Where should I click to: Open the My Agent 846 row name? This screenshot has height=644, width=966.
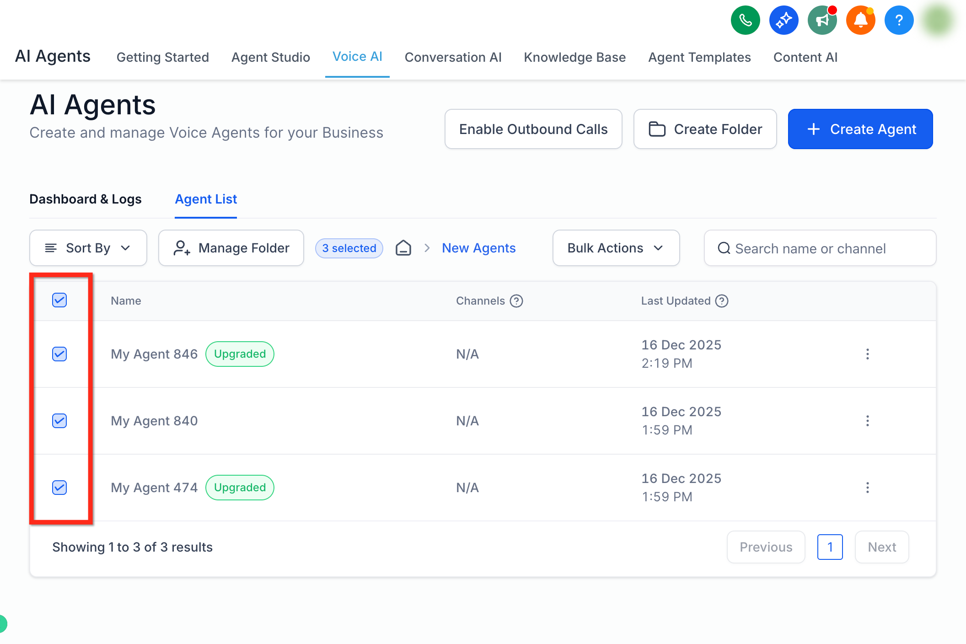[x=154, y=354]
